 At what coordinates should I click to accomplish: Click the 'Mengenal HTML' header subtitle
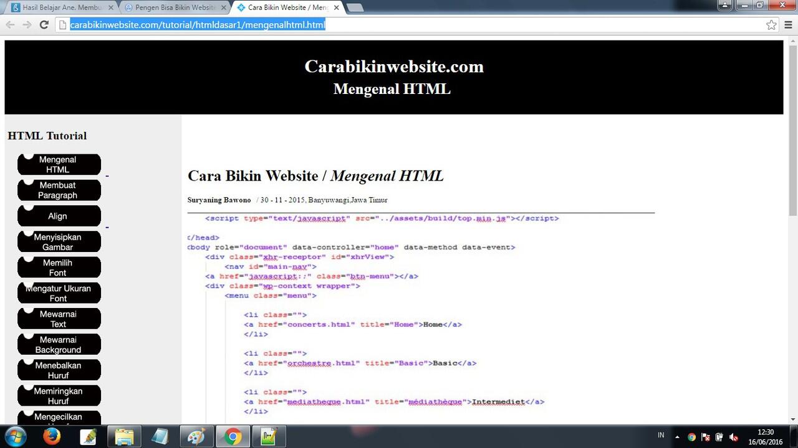(x=392, y=89)
